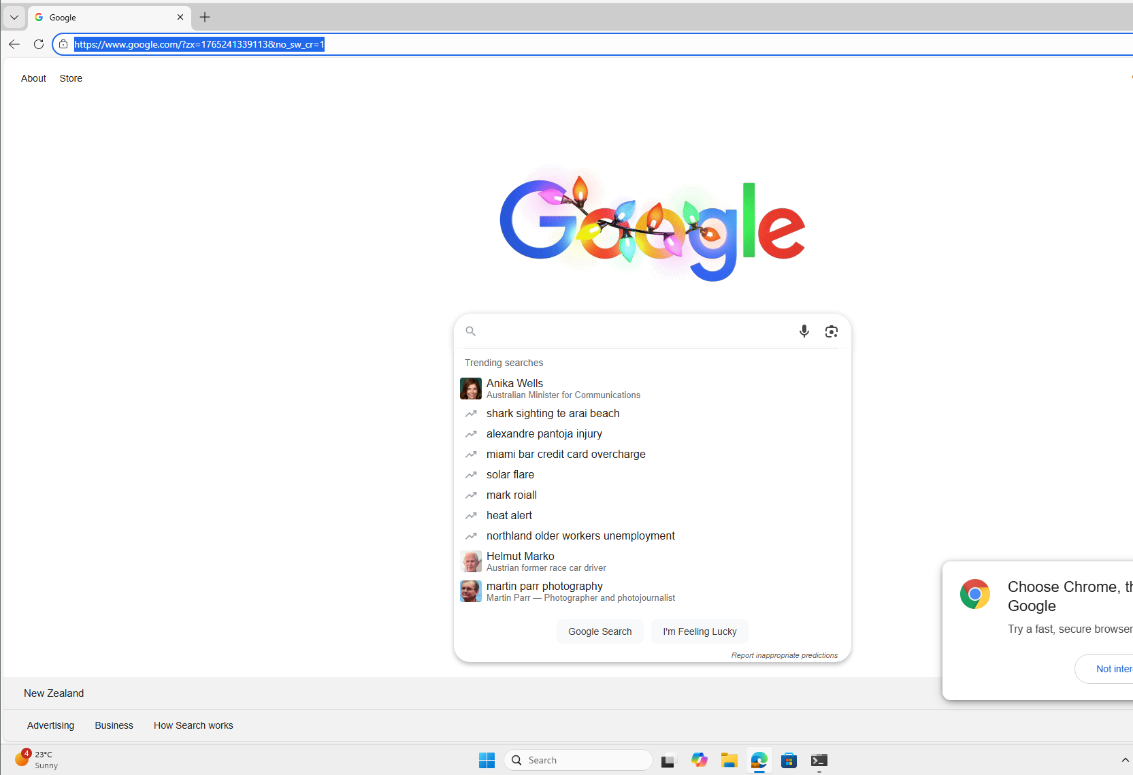Open Google Lens image search
Screen dimensions: 1133x775
(831, 331)
